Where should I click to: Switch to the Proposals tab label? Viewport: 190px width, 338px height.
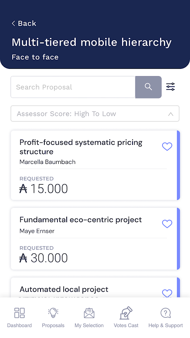(x=53, y=325)
